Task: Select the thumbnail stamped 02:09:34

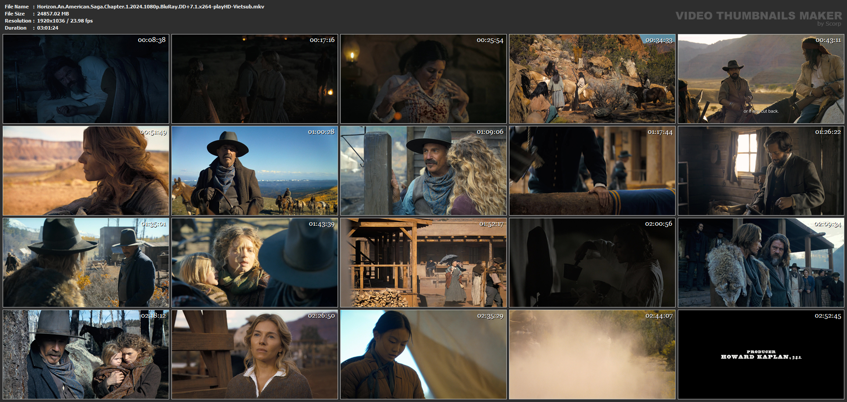Action: [761, 263]
